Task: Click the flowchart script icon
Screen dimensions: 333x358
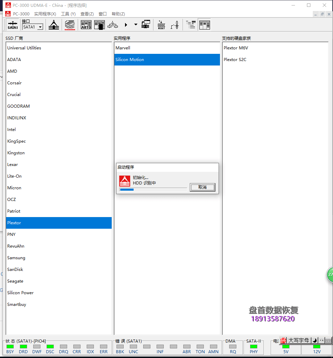Action: (113, 25)
